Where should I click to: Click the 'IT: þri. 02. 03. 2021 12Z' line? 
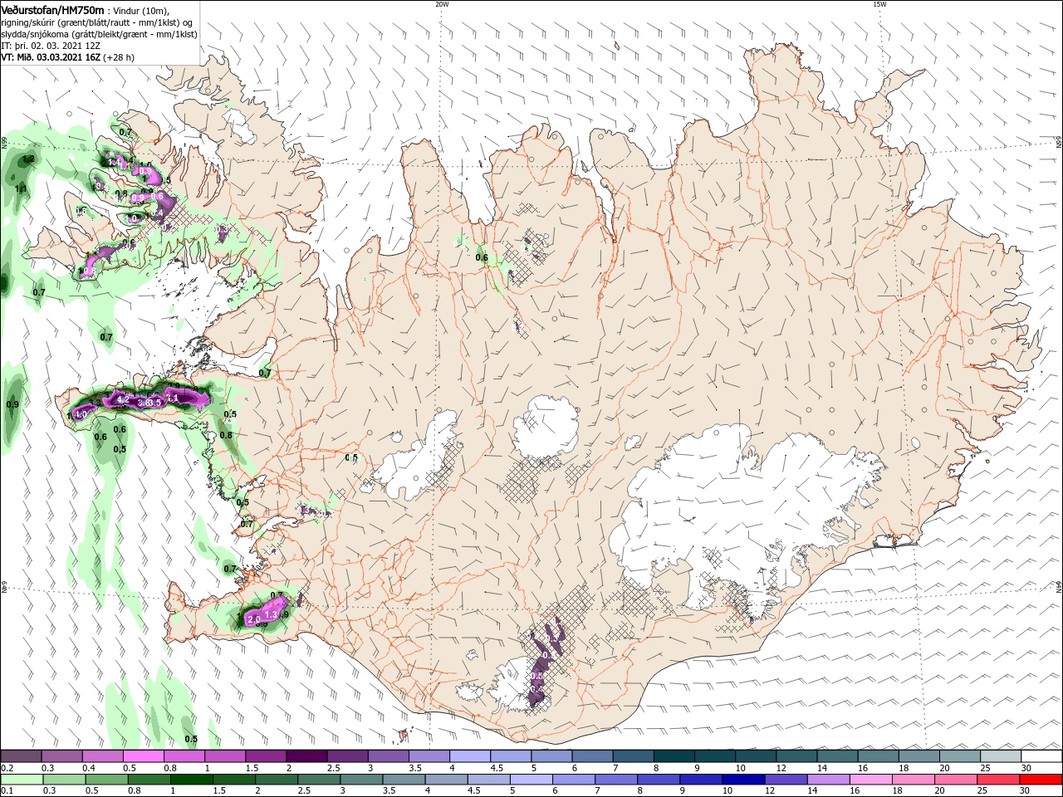tap(51, 46)
